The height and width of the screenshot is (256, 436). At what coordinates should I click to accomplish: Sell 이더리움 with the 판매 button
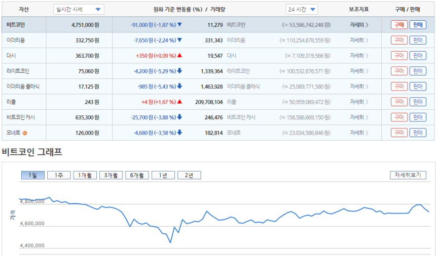418,40
